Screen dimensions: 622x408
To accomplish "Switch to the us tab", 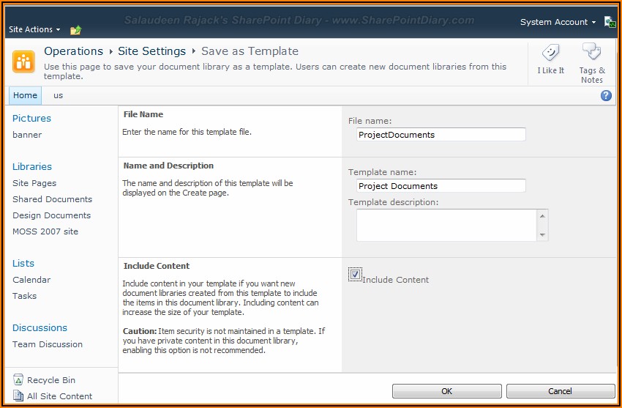I will tap(58, 95).
